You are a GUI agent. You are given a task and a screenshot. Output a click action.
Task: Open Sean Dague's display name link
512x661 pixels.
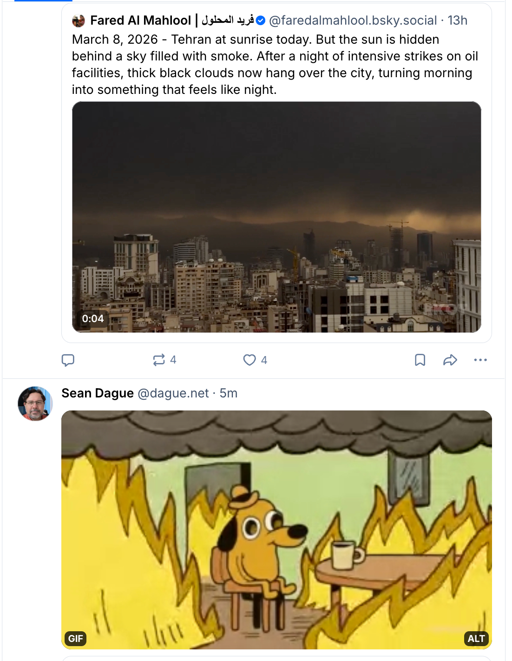coord(98,393)
